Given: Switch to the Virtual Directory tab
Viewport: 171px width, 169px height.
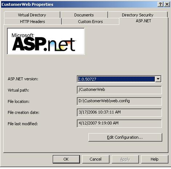Looking at the screenshot, I should pos(32,15).
